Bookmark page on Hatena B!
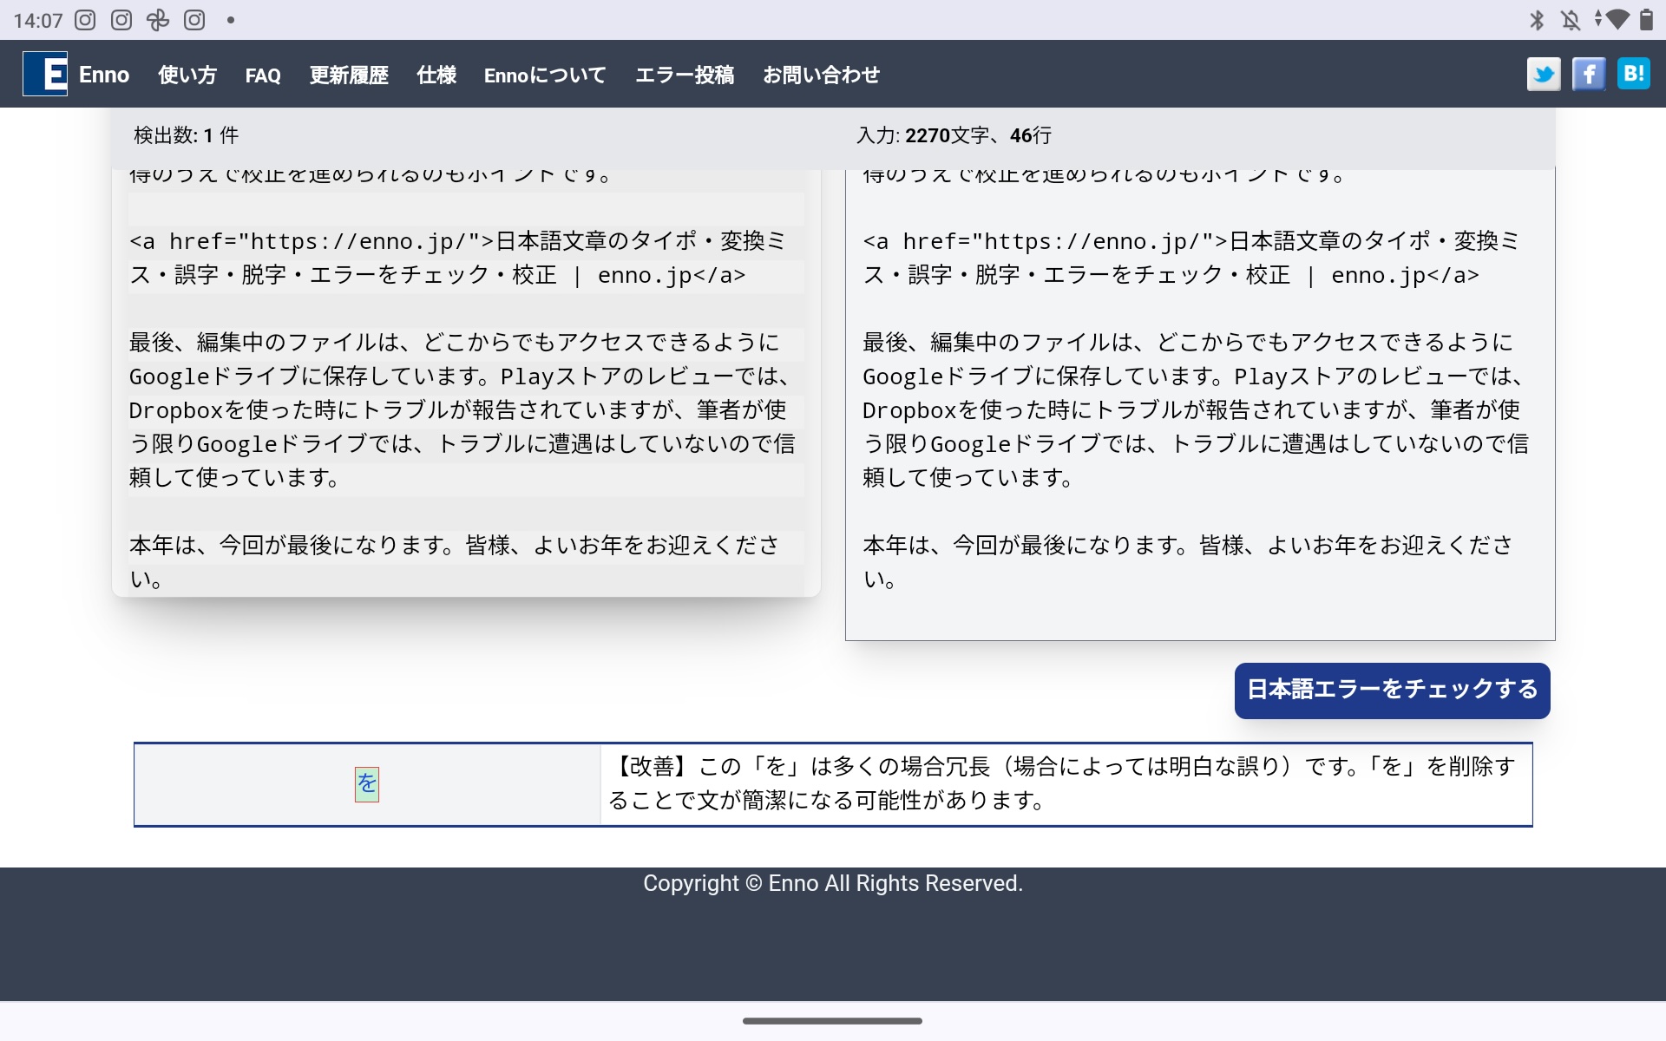The height and width of the screenshot is (1041, 1666). coord(1634,75)
